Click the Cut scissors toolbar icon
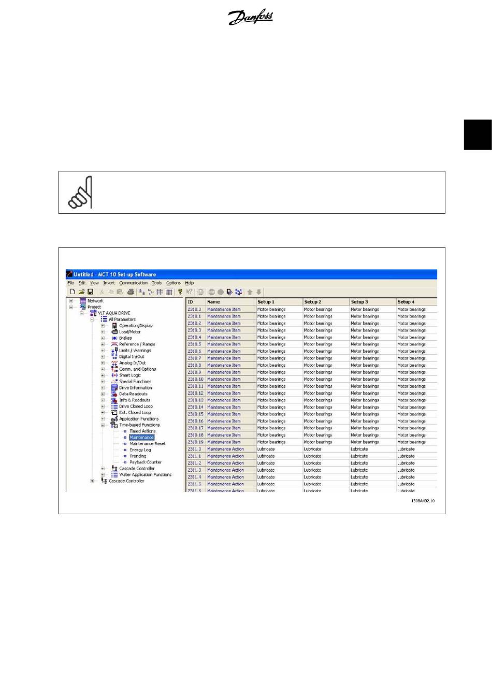Image resolution: width=492 pixels, height=696 pixels. (102, 292)
